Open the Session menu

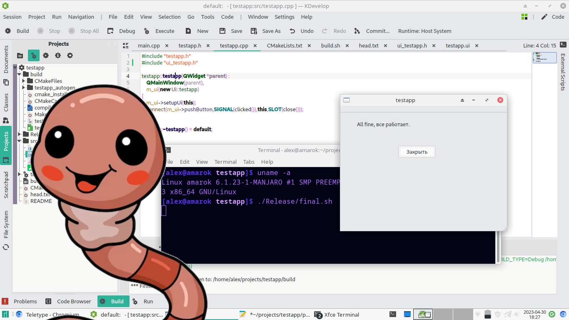point(12,17)
